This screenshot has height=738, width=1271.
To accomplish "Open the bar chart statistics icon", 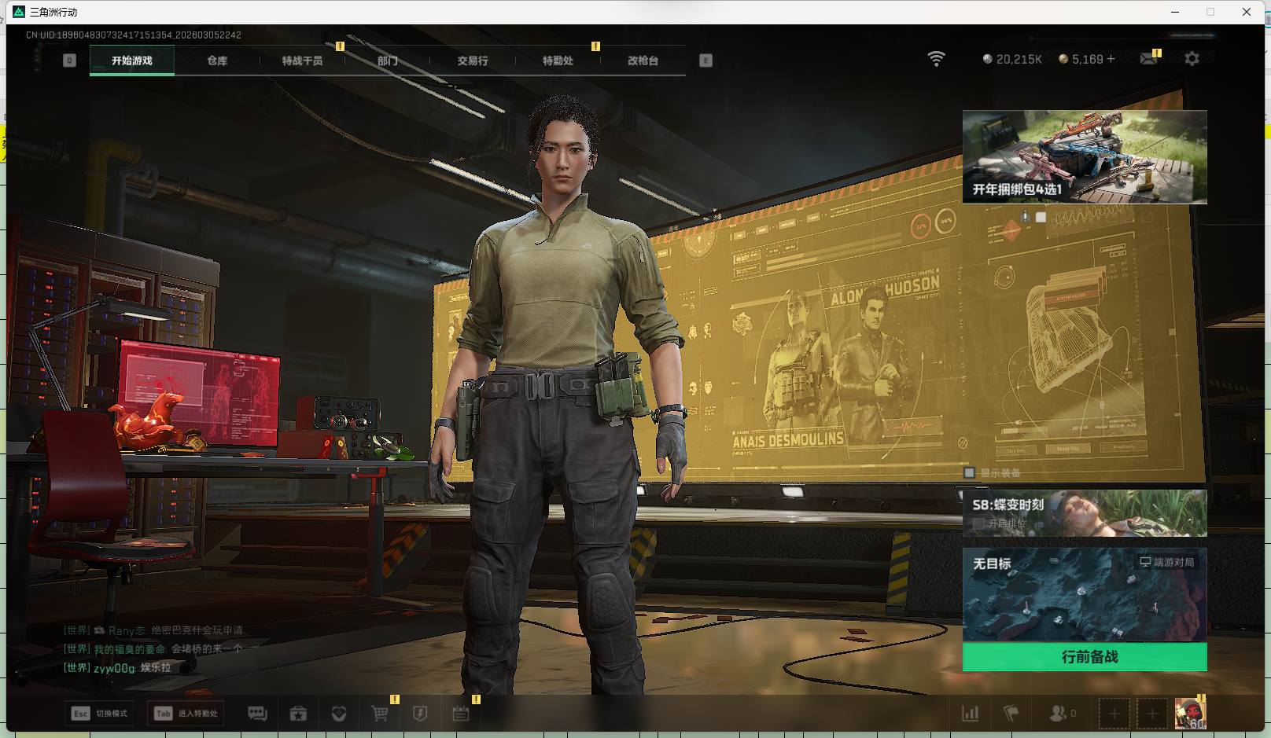I will click(x=971, y=714).
